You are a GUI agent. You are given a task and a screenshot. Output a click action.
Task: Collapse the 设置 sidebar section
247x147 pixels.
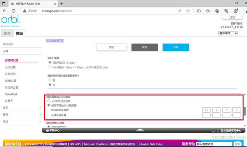click(40, 51)
